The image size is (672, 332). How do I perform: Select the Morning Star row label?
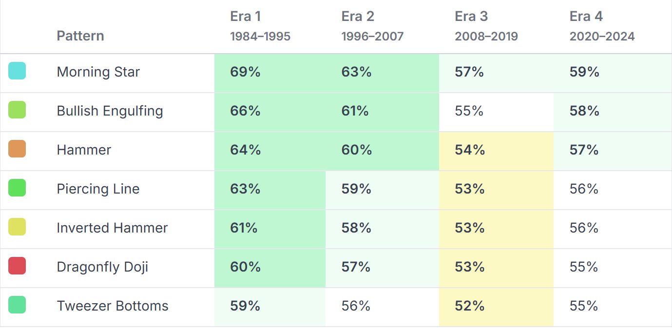point(98,72)
